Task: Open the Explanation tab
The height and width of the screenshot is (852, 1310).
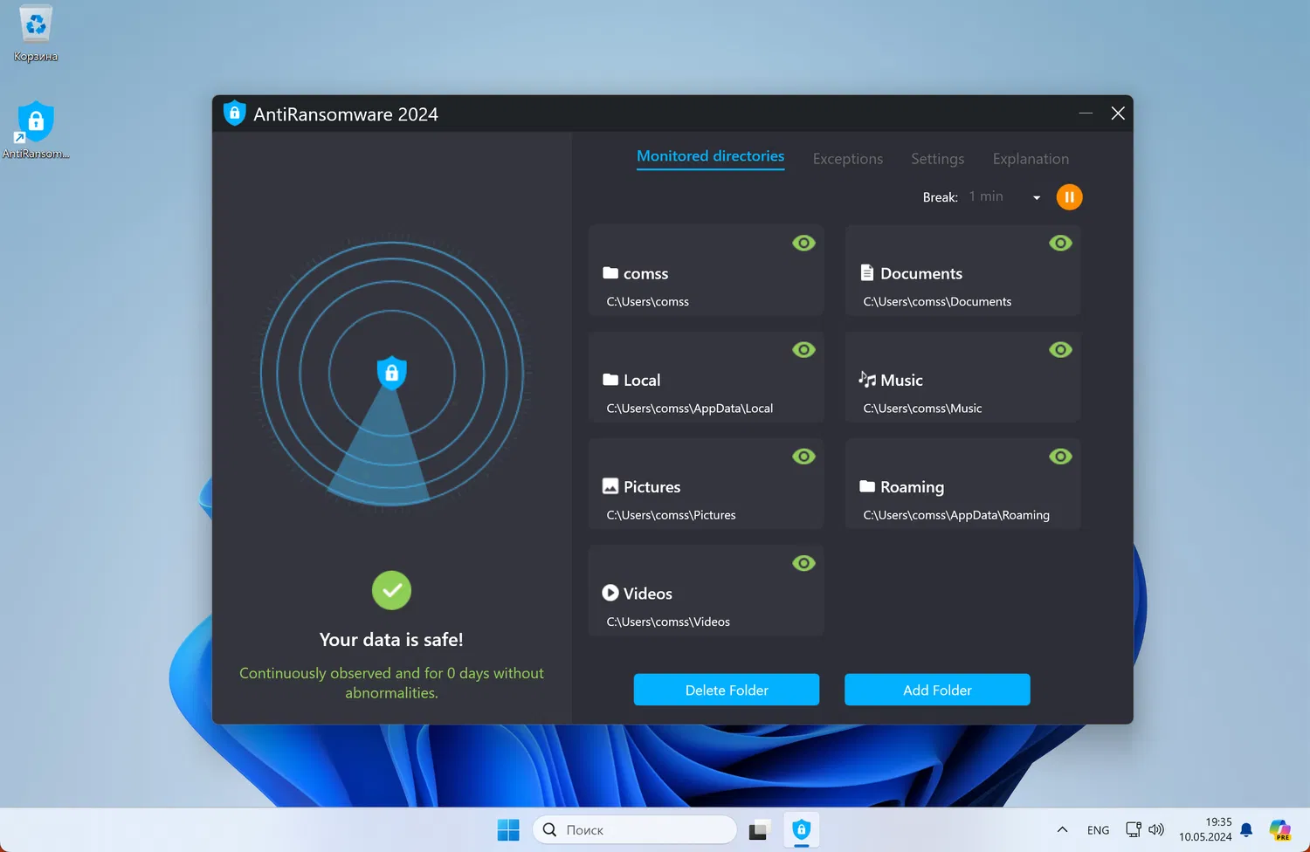Action: (x=1031, y=159)
